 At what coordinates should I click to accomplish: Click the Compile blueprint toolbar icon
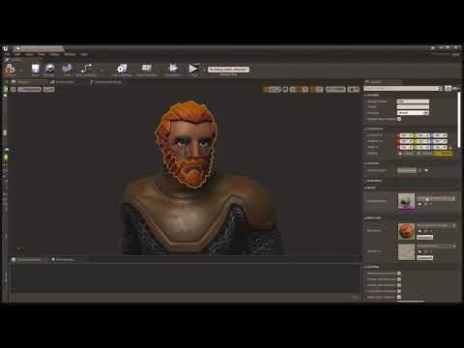pos(10,69)
